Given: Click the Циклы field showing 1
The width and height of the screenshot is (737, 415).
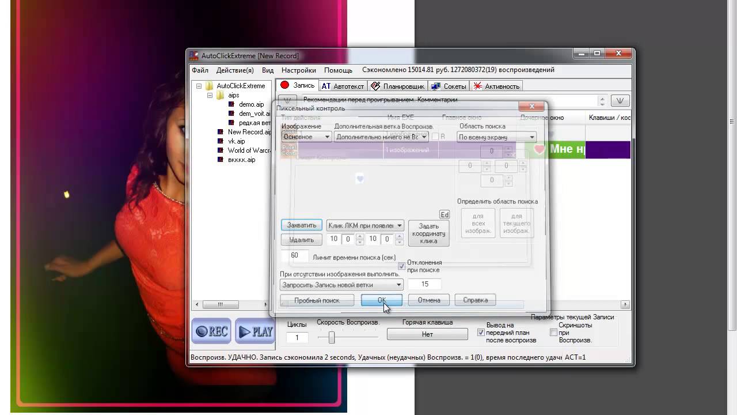Looking at the screenshot, I should [297, 338].
